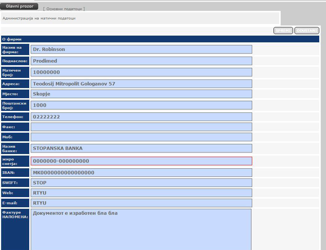Click the Назив на фирма field
This screenshot has width=326, height=250.
click(141, 49)
